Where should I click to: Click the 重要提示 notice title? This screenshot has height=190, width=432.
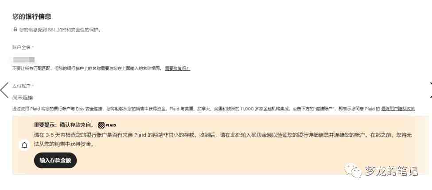[65, 125]
